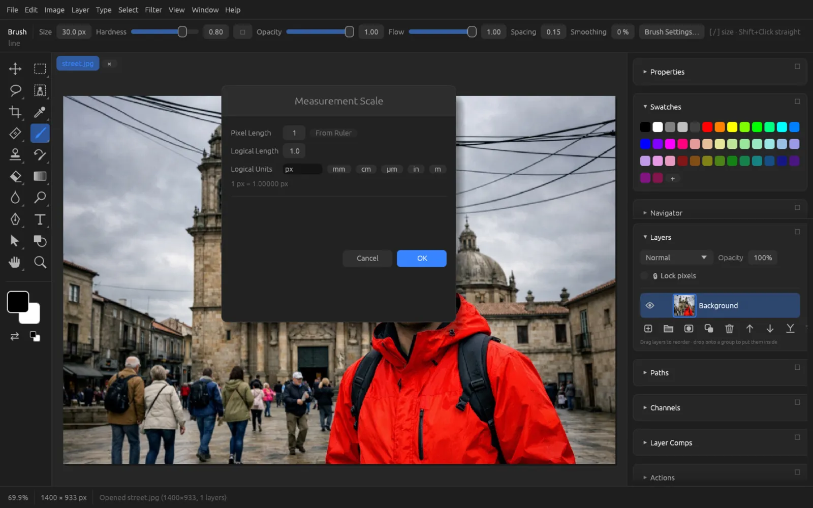This screenshot has height=508, width=813.
Task: Select the Type tool
Action: [40, 219]
